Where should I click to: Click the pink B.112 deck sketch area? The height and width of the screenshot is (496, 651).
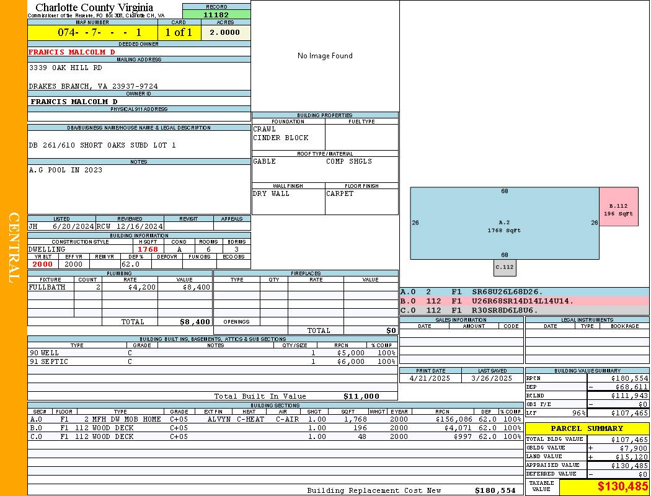coord(618,207)
